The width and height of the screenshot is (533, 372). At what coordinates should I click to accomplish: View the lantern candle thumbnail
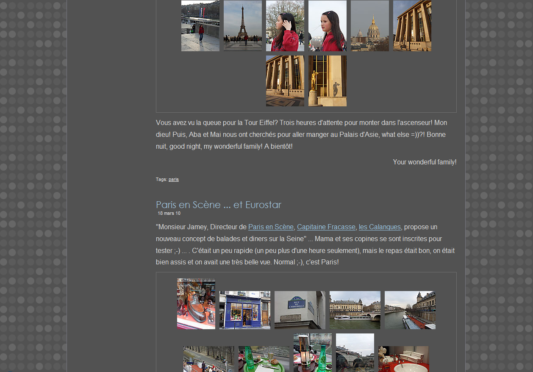click(x=312, y=353)
